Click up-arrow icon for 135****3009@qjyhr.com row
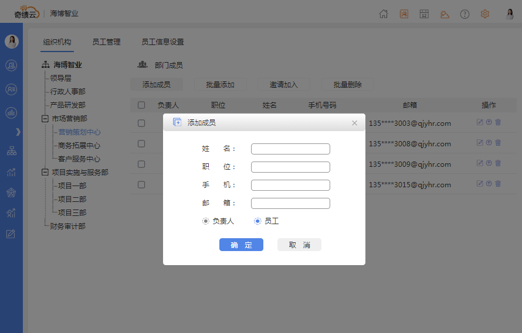The height and width of the screenshot is (333, 522). tap(489, 163)
